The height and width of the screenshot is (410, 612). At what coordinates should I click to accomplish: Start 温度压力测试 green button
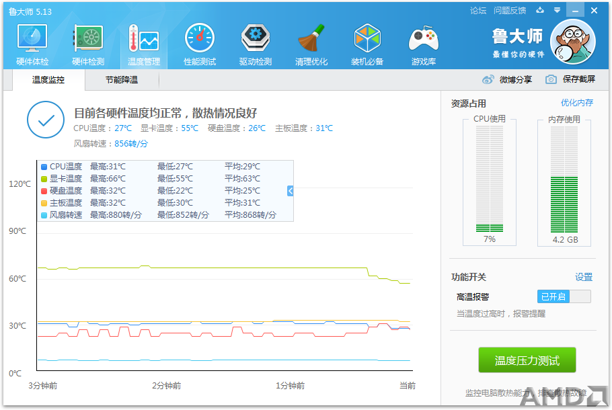pyautogui.click(x=527, y=360)
